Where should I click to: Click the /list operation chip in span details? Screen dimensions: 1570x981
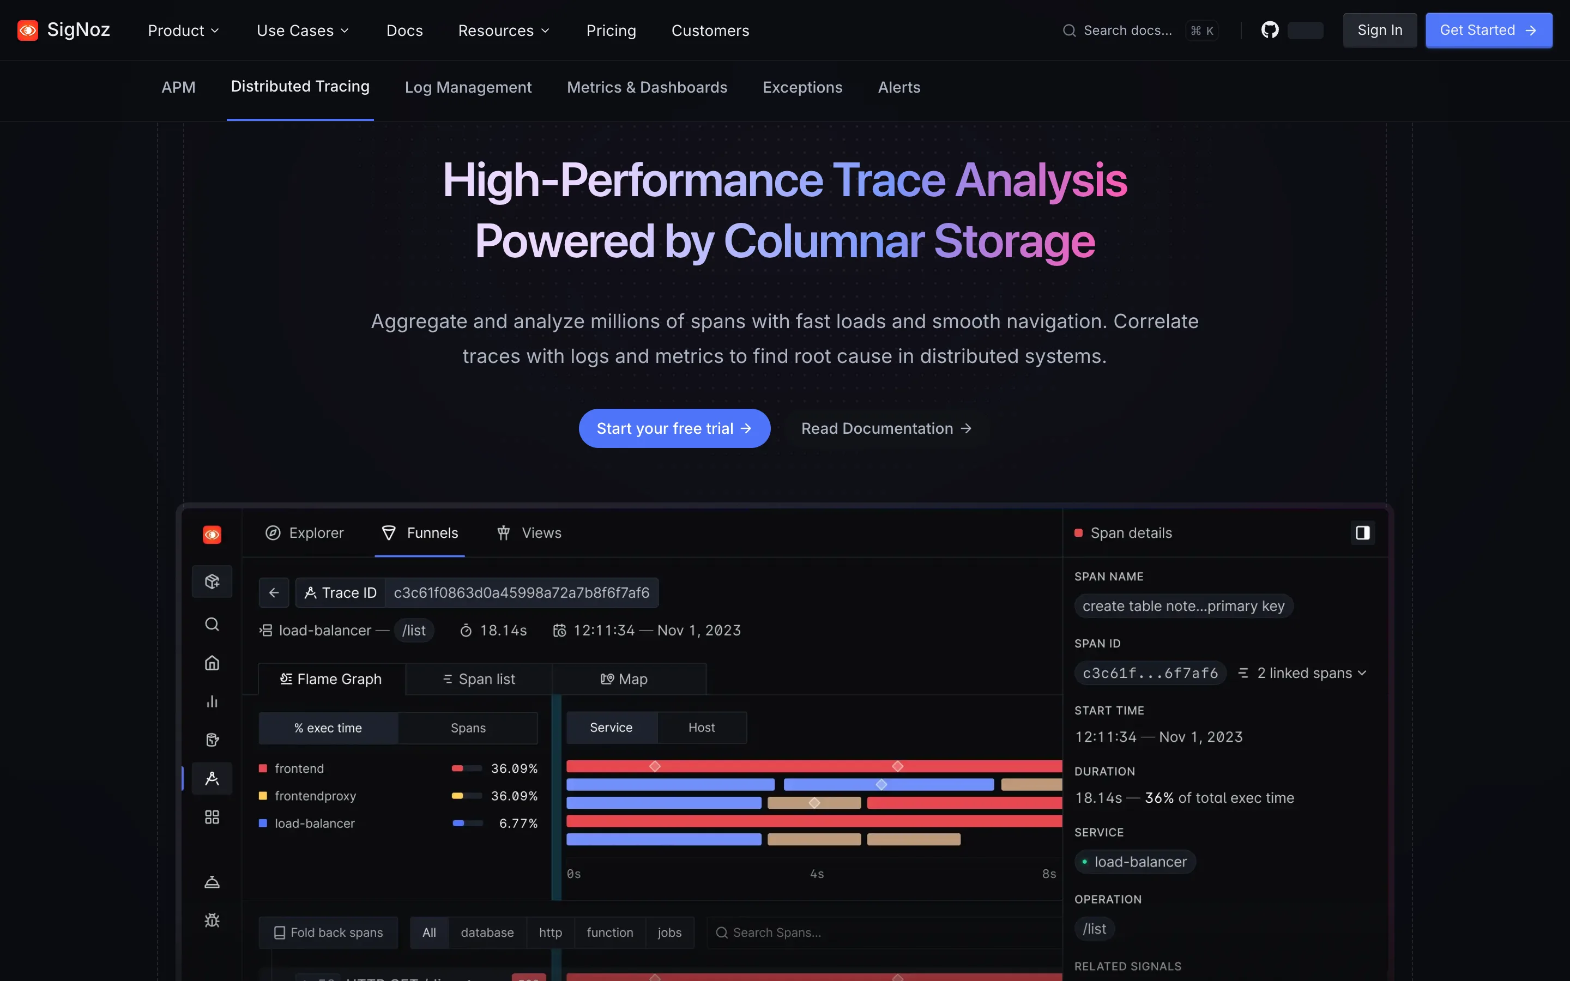click(x=1095, y=929)
